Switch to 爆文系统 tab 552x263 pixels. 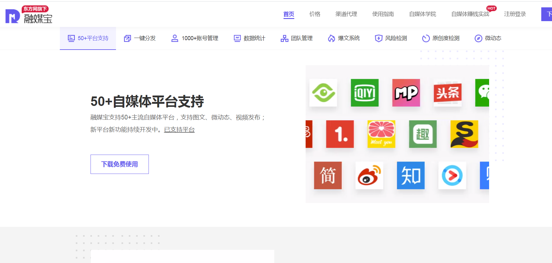[x=349, y=38]
